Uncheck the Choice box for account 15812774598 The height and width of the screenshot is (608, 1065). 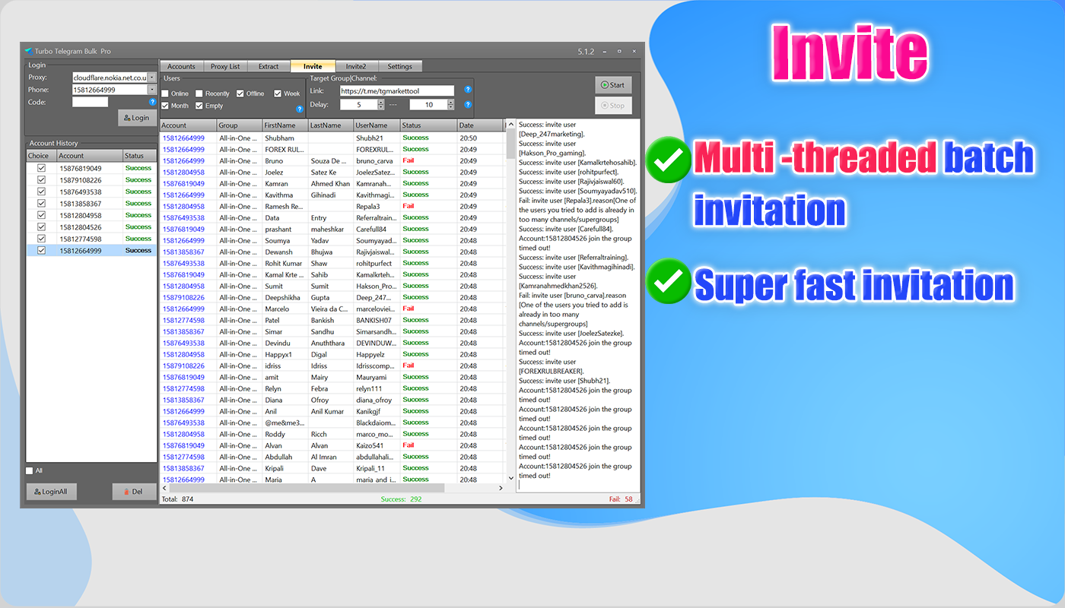pyautogui.click(x=42, y=239)
